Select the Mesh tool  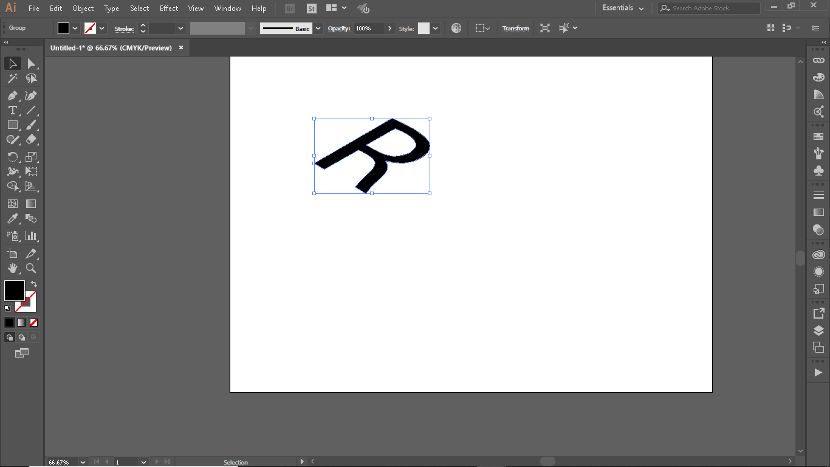pos(12,204)
